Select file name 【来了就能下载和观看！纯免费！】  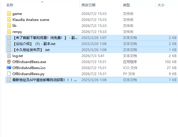(x=45, y=38)
